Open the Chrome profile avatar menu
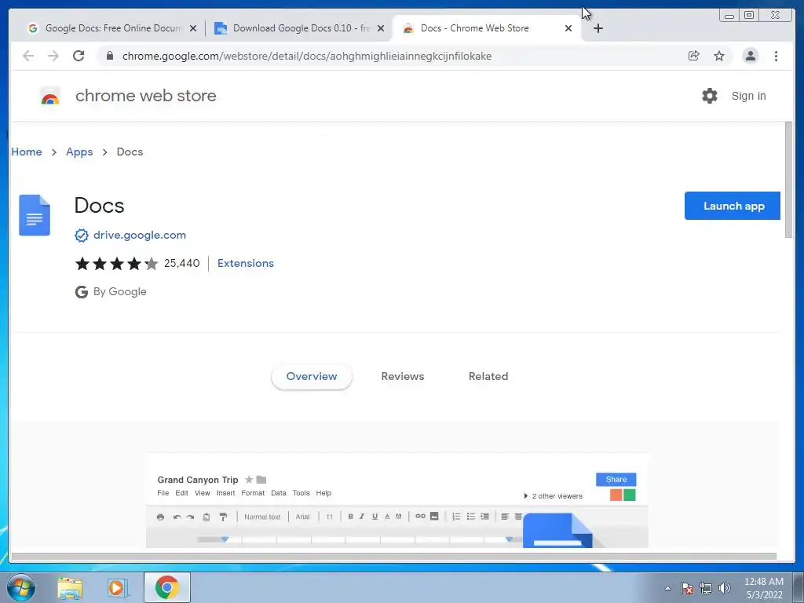This screenshot has width=804, height=603. coord(750,56)
